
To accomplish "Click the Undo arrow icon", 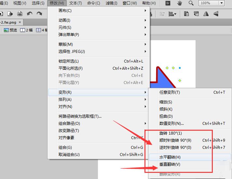I will point(30,14).
